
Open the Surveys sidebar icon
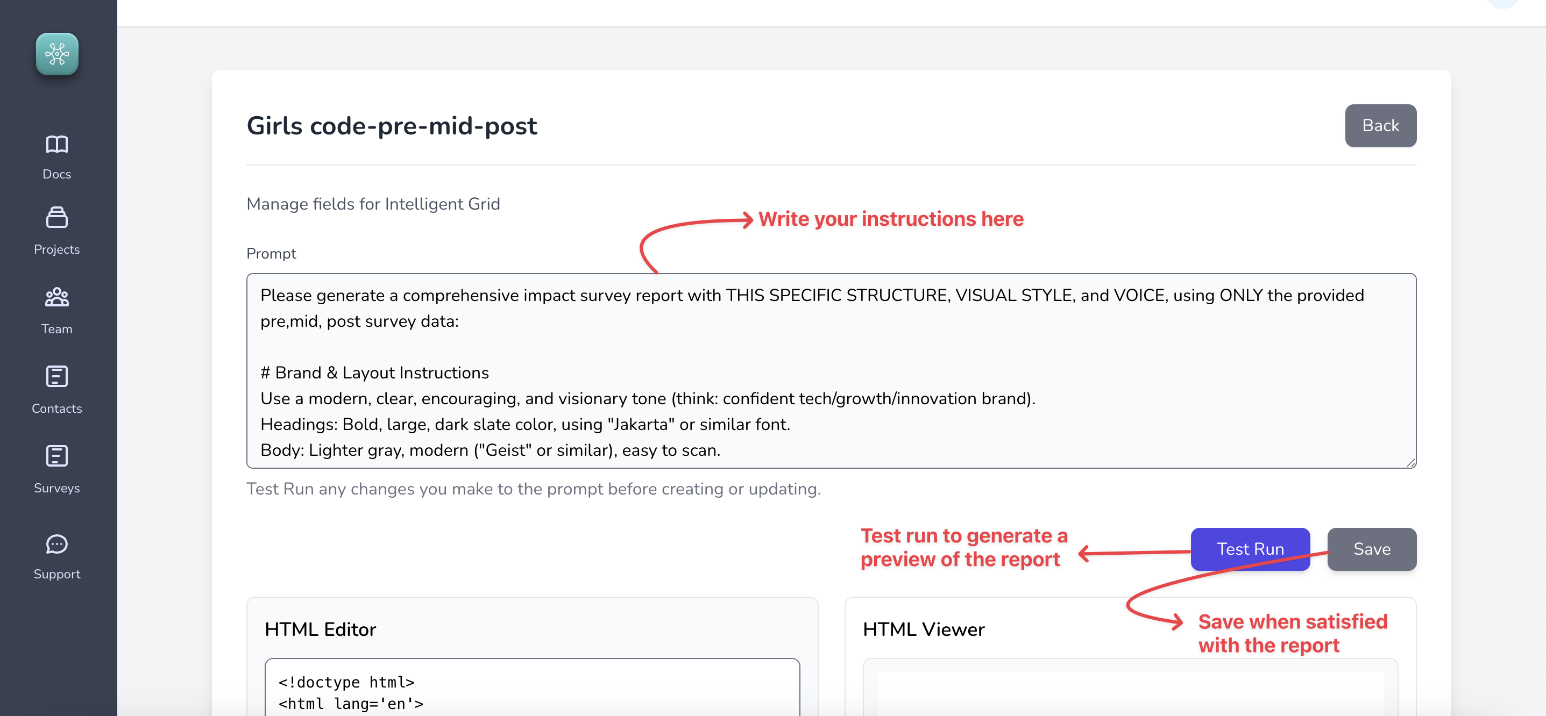point(57,456)
